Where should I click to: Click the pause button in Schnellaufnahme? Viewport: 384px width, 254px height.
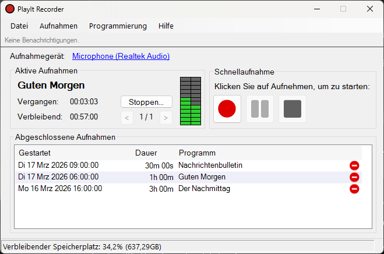(x=260, y=109)
